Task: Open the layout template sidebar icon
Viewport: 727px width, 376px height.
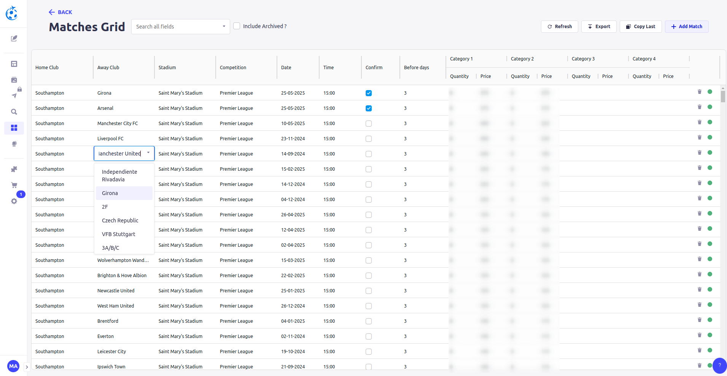Action: click(14, 64)
